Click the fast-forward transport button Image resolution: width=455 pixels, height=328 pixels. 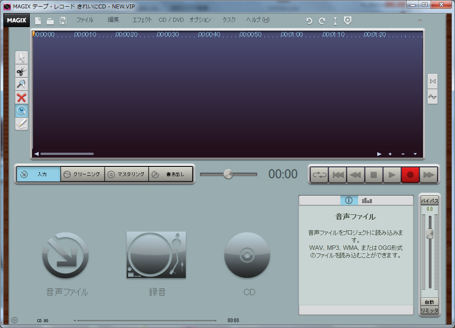point(429,175)
